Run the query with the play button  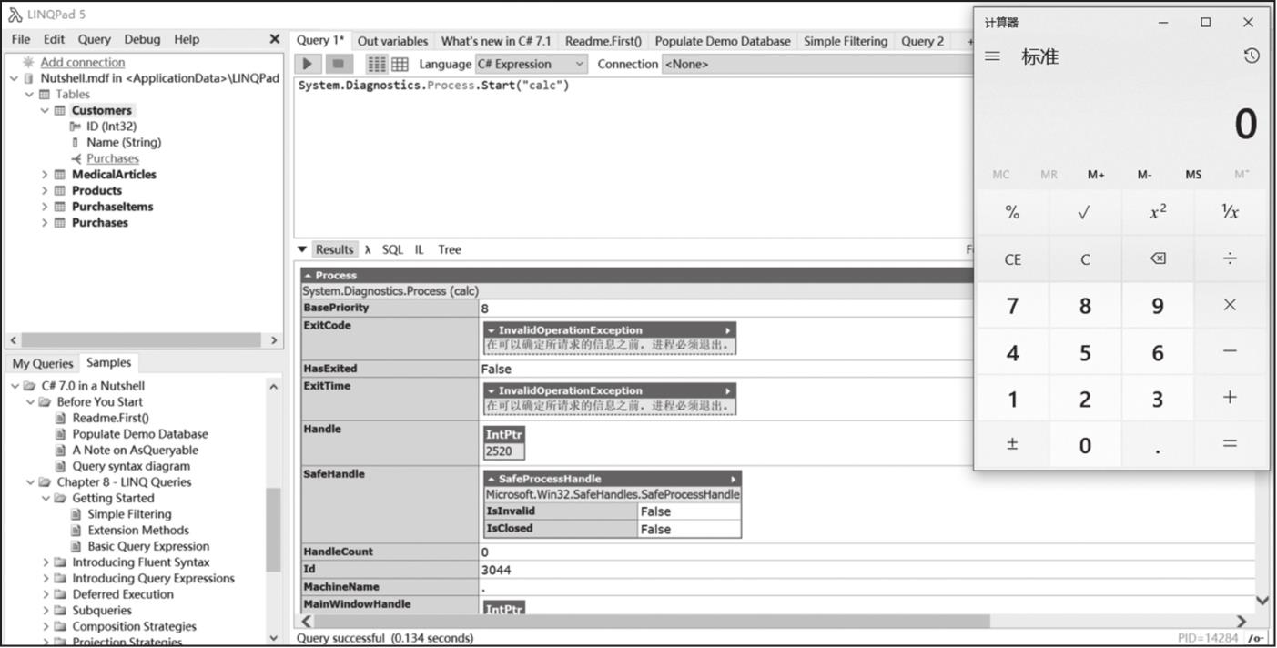pos(308,64)
